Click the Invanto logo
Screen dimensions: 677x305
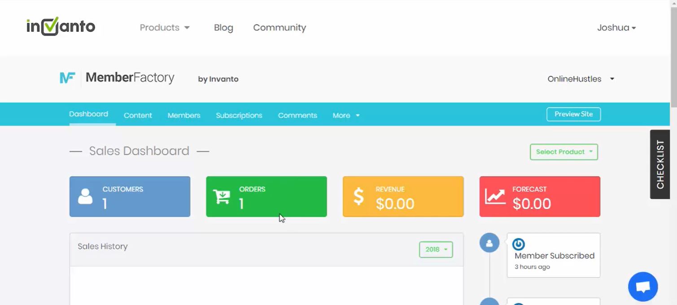(x=61, y=26)
